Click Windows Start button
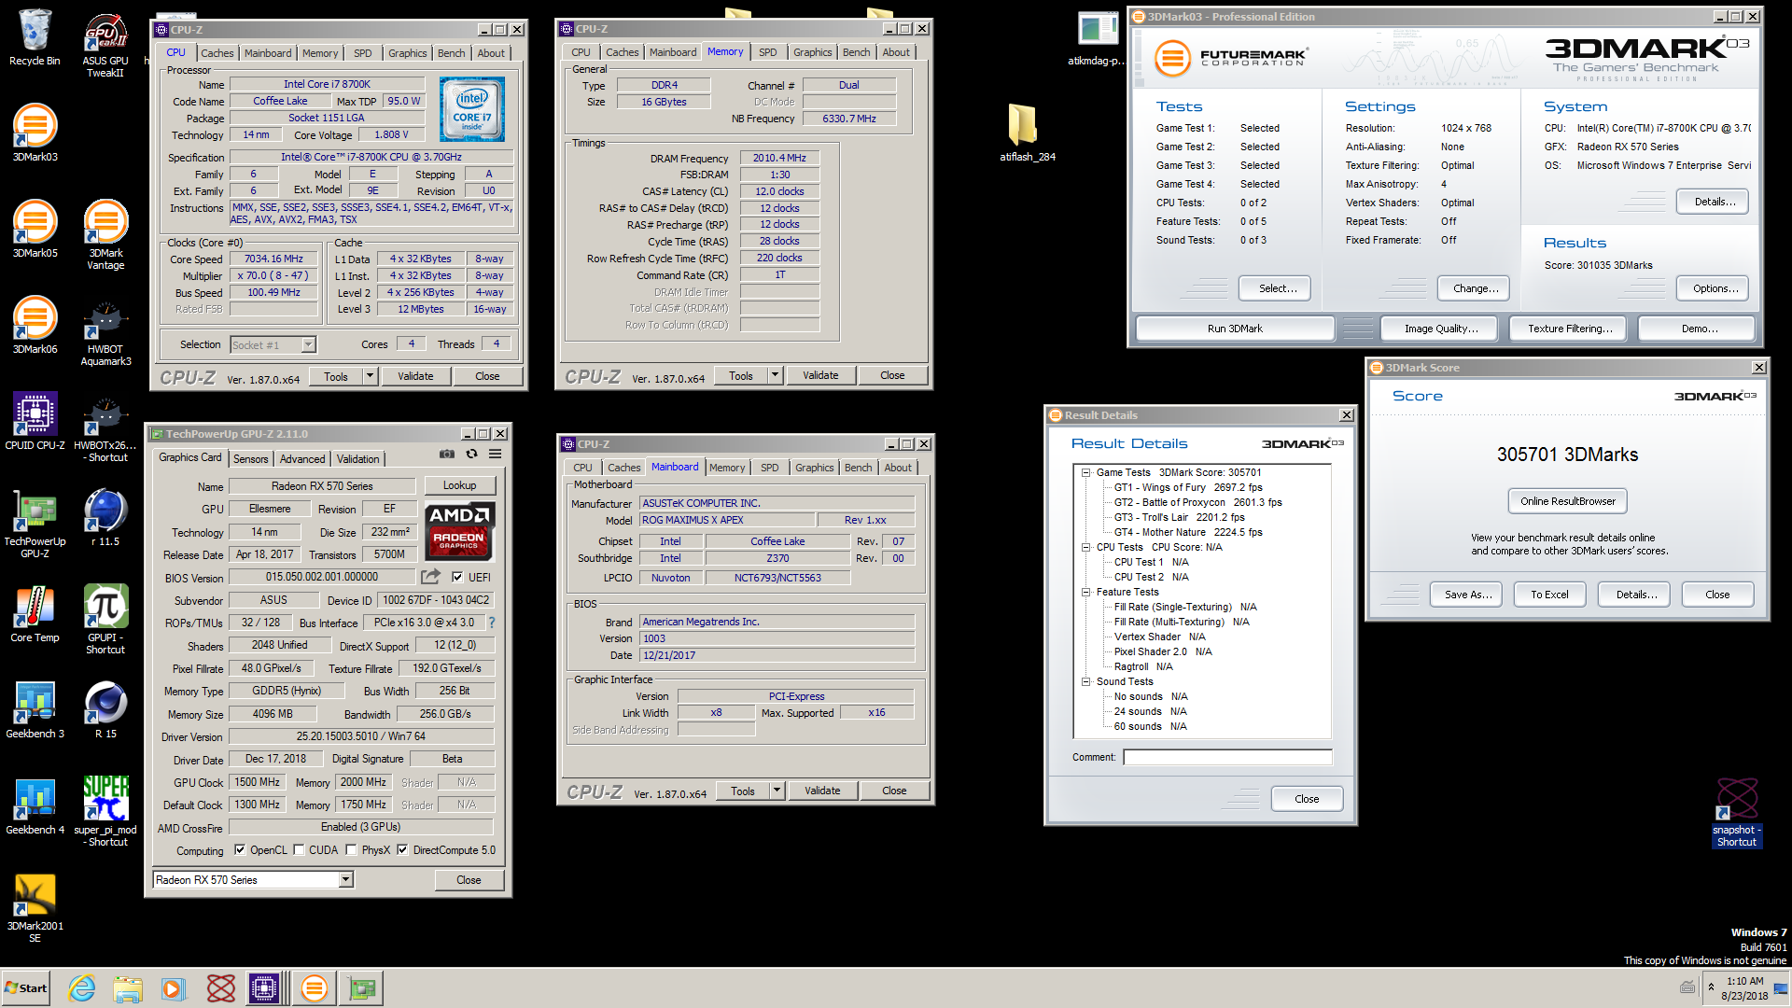This screenshot has height=1008, width=1792. click(26, 987)
